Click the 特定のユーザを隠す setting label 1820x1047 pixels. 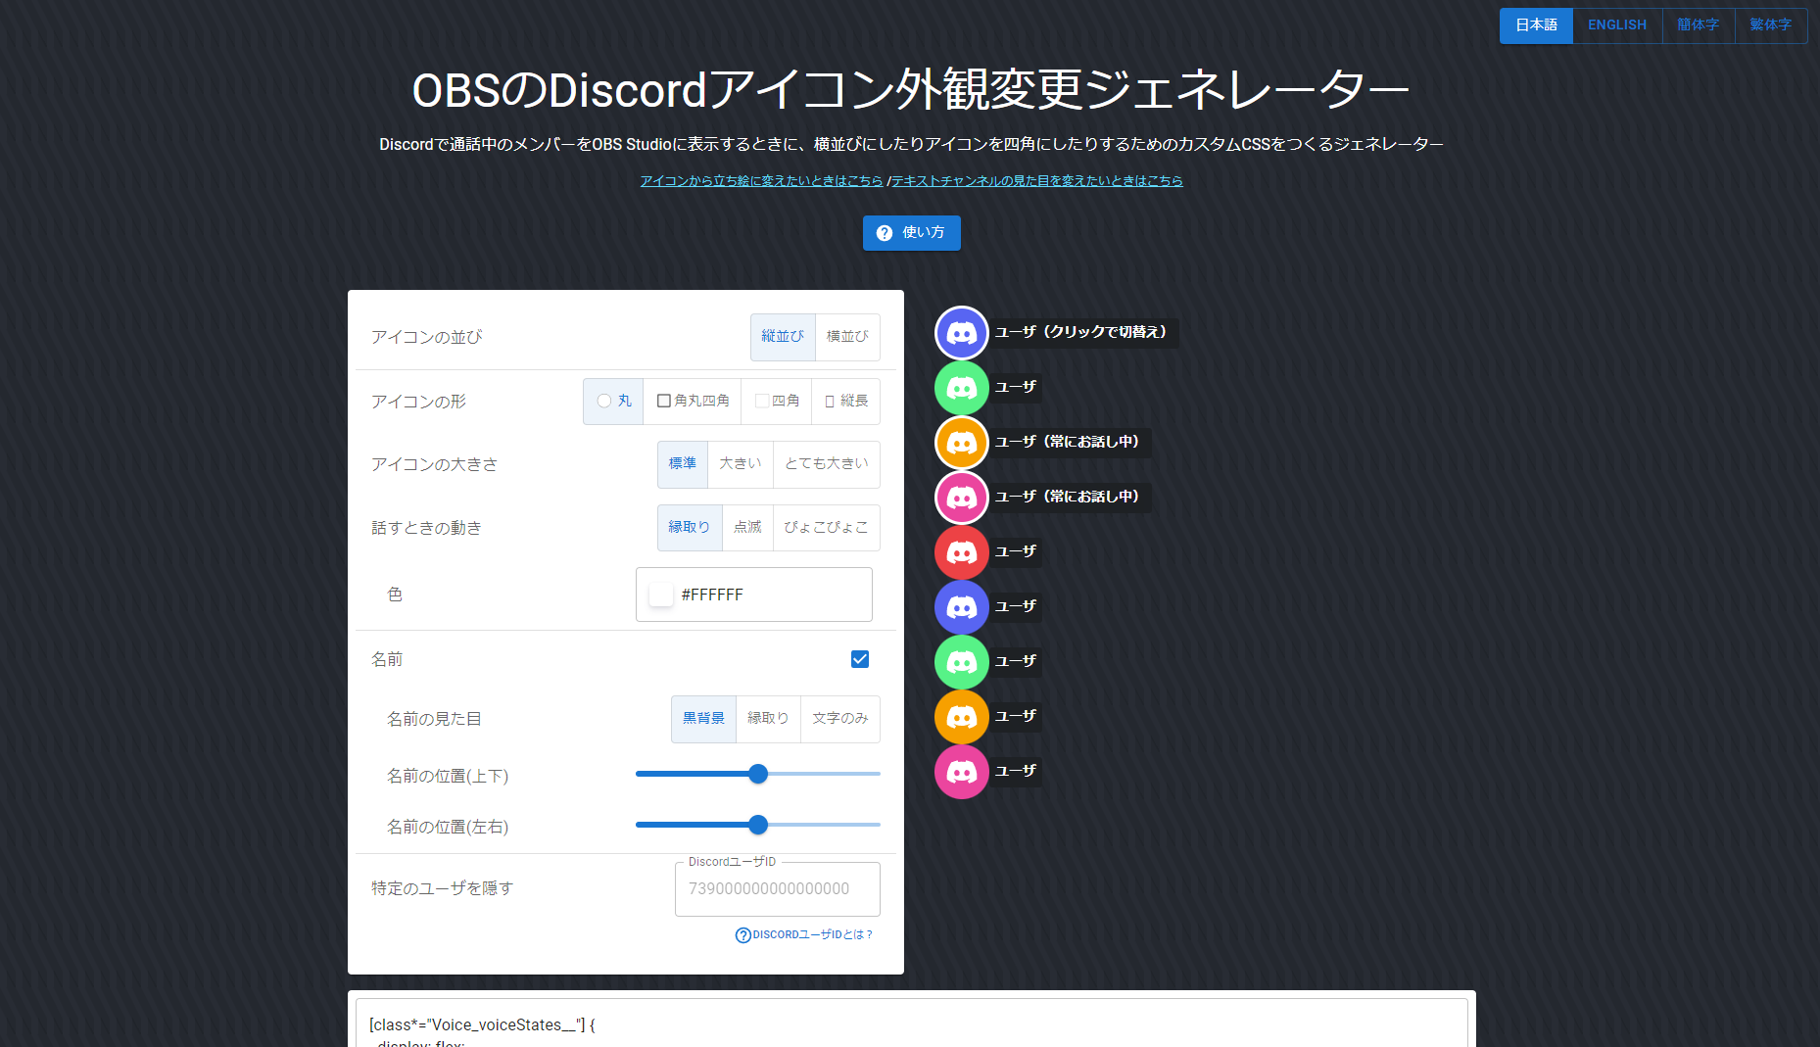tap(443, 888)
